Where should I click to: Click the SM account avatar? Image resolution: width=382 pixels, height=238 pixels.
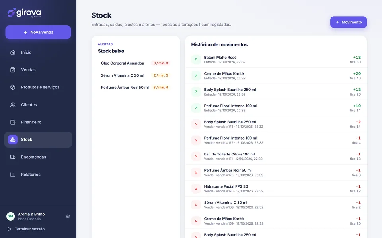click(x=10, y=216)
